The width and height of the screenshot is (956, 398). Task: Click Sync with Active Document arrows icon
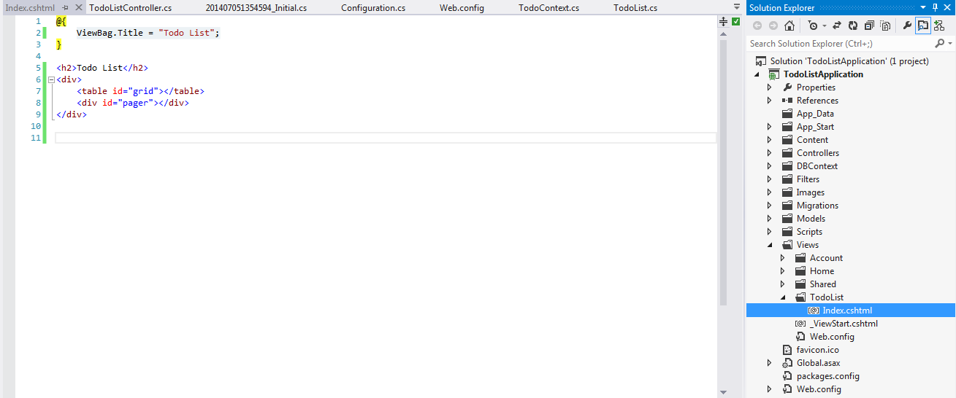[x=837, y=26]
